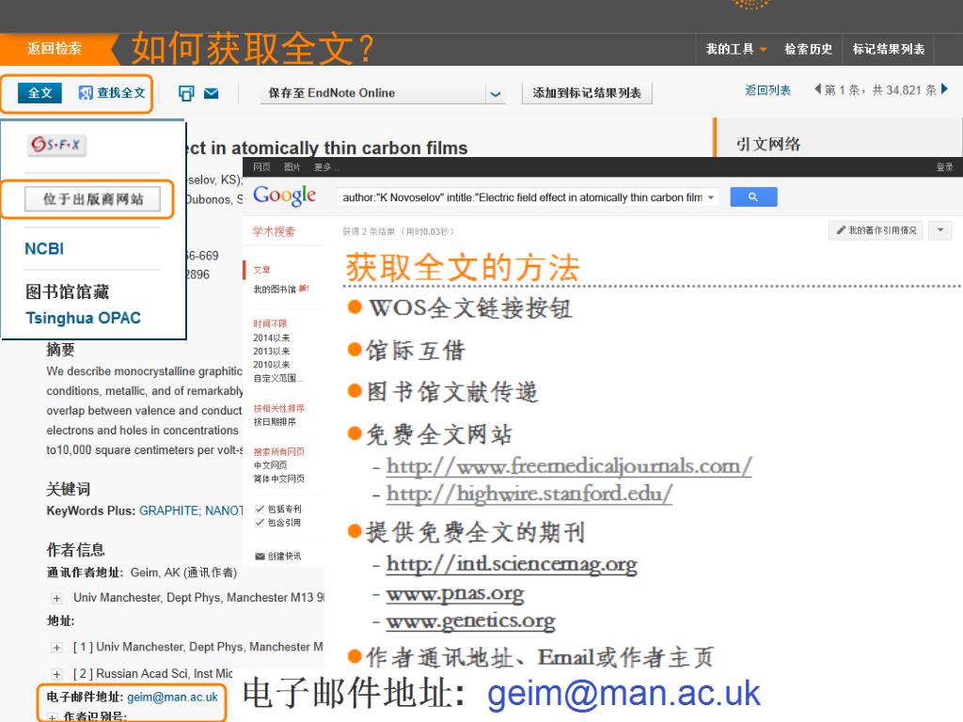Image resolution: width=963 pixels, height=722 pixels.
Task: Click the S·F·X icon
Action: click(56, 145)
